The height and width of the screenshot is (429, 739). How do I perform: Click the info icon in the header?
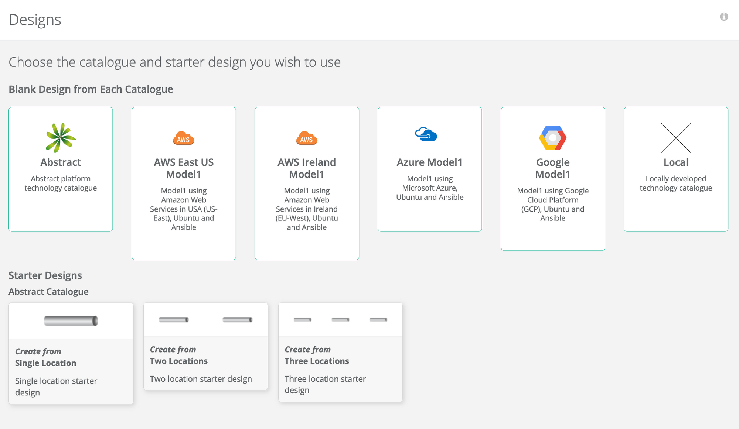coord(723,17)
